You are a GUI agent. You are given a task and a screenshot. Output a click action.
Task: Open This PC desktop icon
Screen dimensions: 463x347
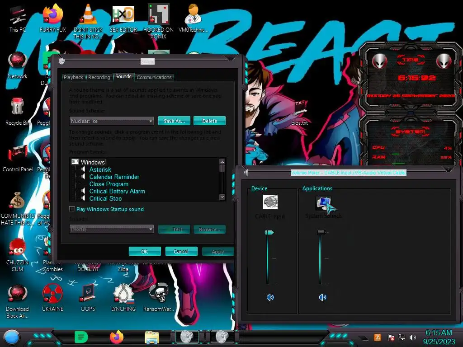pyautogui.click(x=18, y=19)
